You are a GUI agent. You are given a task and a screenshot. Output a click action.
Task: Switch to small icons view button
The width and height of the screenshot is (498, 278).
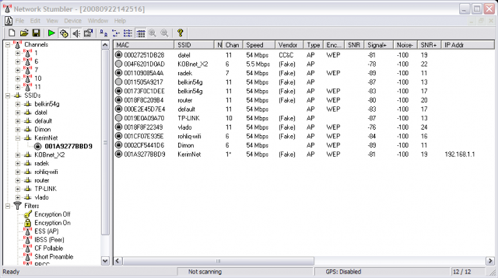tap(116, 33)
